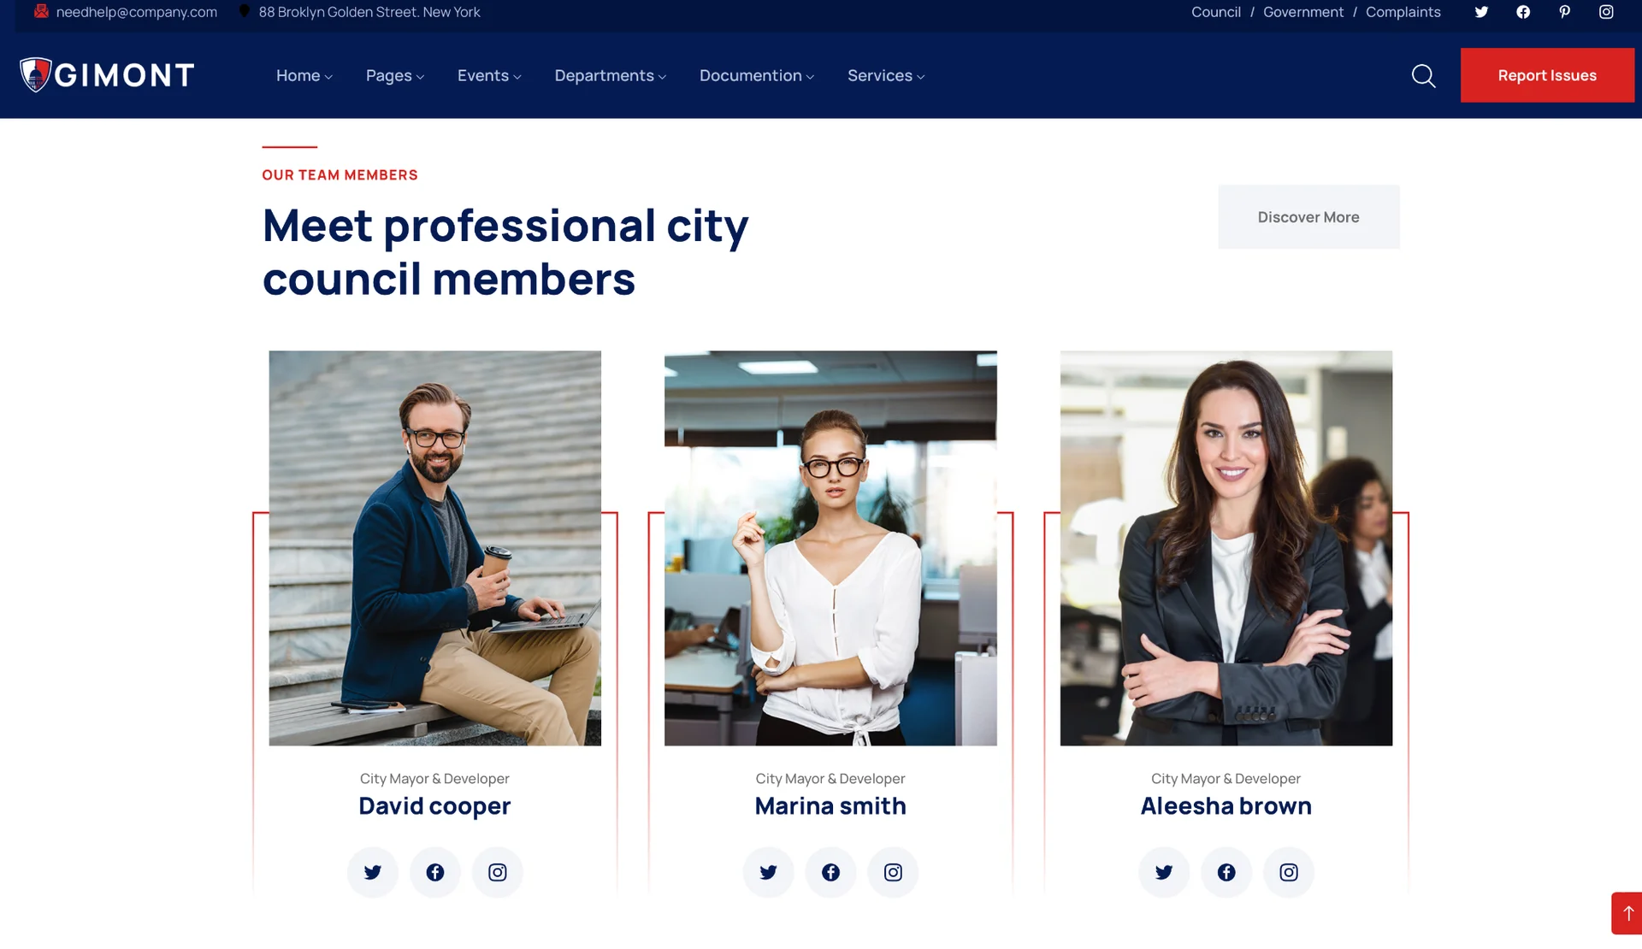Open the Complaints link in top bar
Viewport: 1642px width, 949px height.
point(1403,12)
